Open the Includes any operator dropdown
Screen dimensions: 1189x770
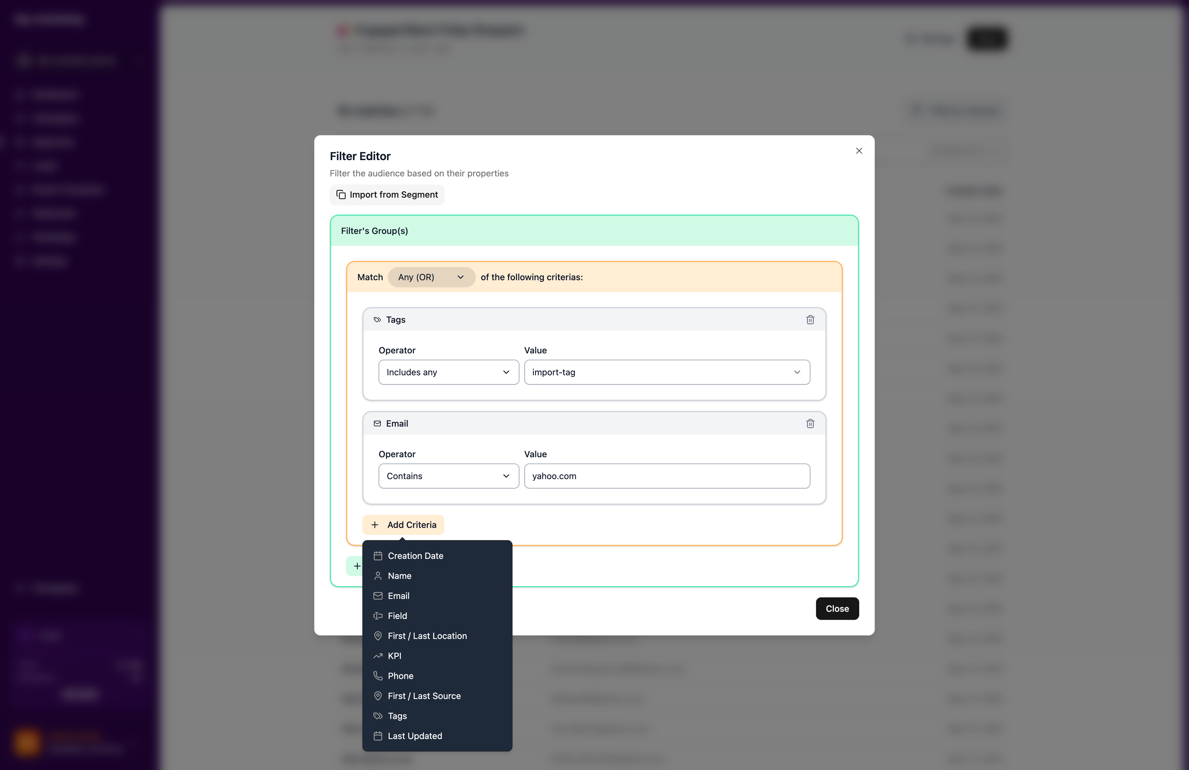[448, 372]
